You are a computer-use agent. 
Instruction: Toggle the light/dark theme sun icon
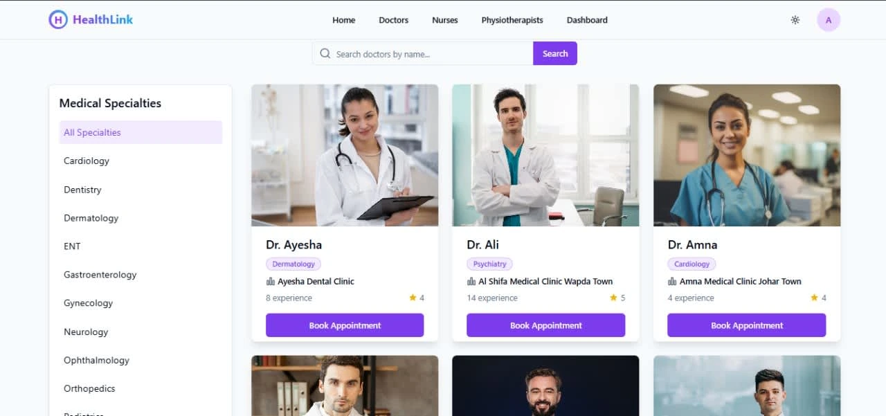point(795,20)
